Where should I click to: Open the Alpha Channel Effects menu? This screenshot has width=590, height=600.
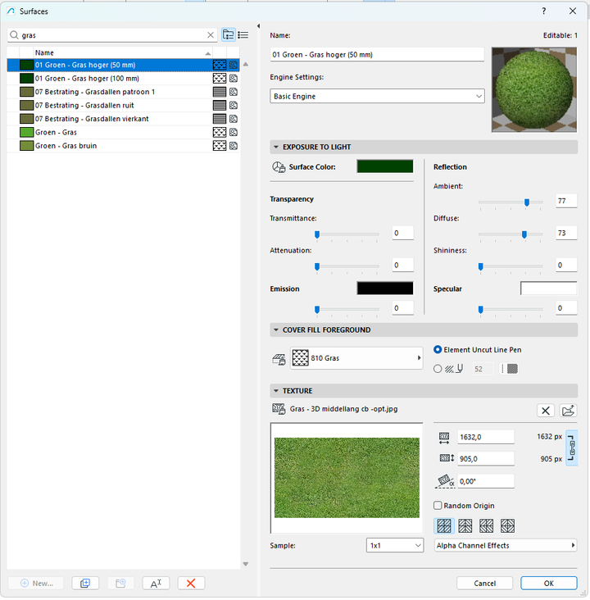pyautogui.click(x=506, y=545)
